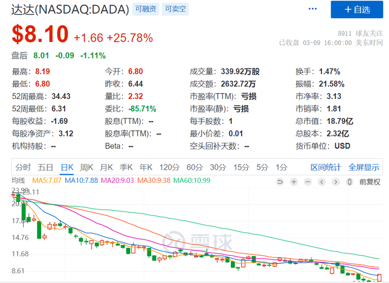Click 全屏显示 fullscreen display link
This screenshot has height=283, width=389.
pyautogui.click(x=364, y=167)
